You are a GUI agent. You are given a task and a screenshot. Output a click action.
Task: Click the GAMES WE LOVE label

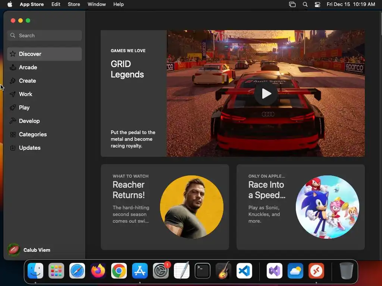click(x=128, y=51)
